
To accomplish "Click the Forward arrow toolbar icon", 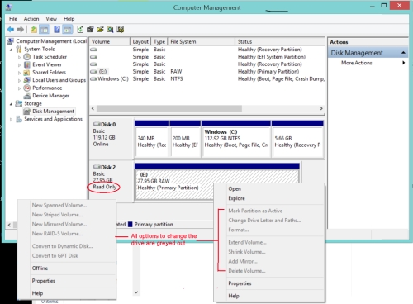I will pyautogui.click(x=20, y=30).
